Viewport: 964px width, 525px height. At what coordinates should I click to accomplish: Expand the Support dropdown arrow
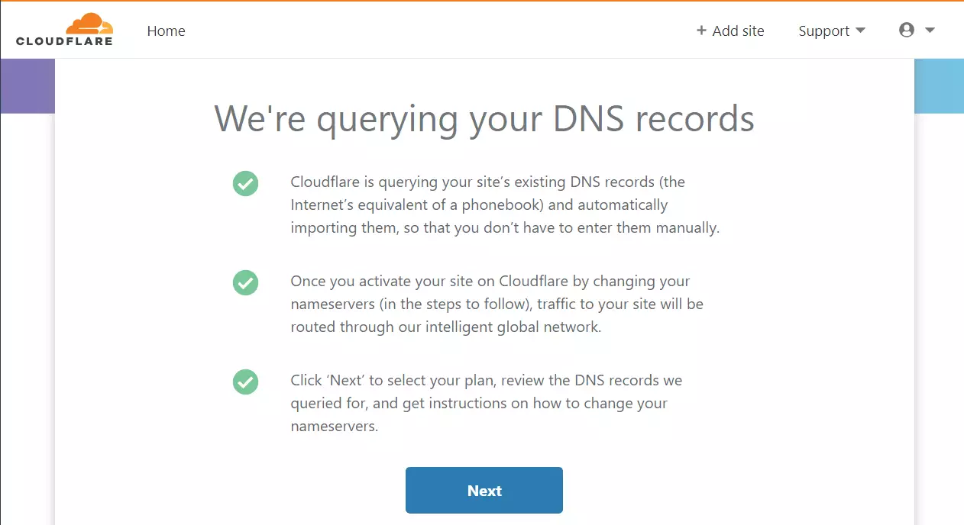coord(860,31)
